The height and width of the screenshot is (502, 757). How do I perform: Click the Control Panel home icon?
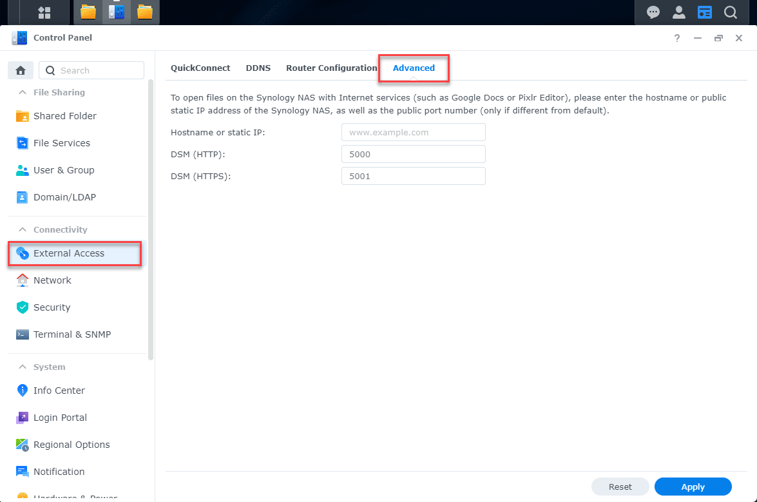coord(20,70)
